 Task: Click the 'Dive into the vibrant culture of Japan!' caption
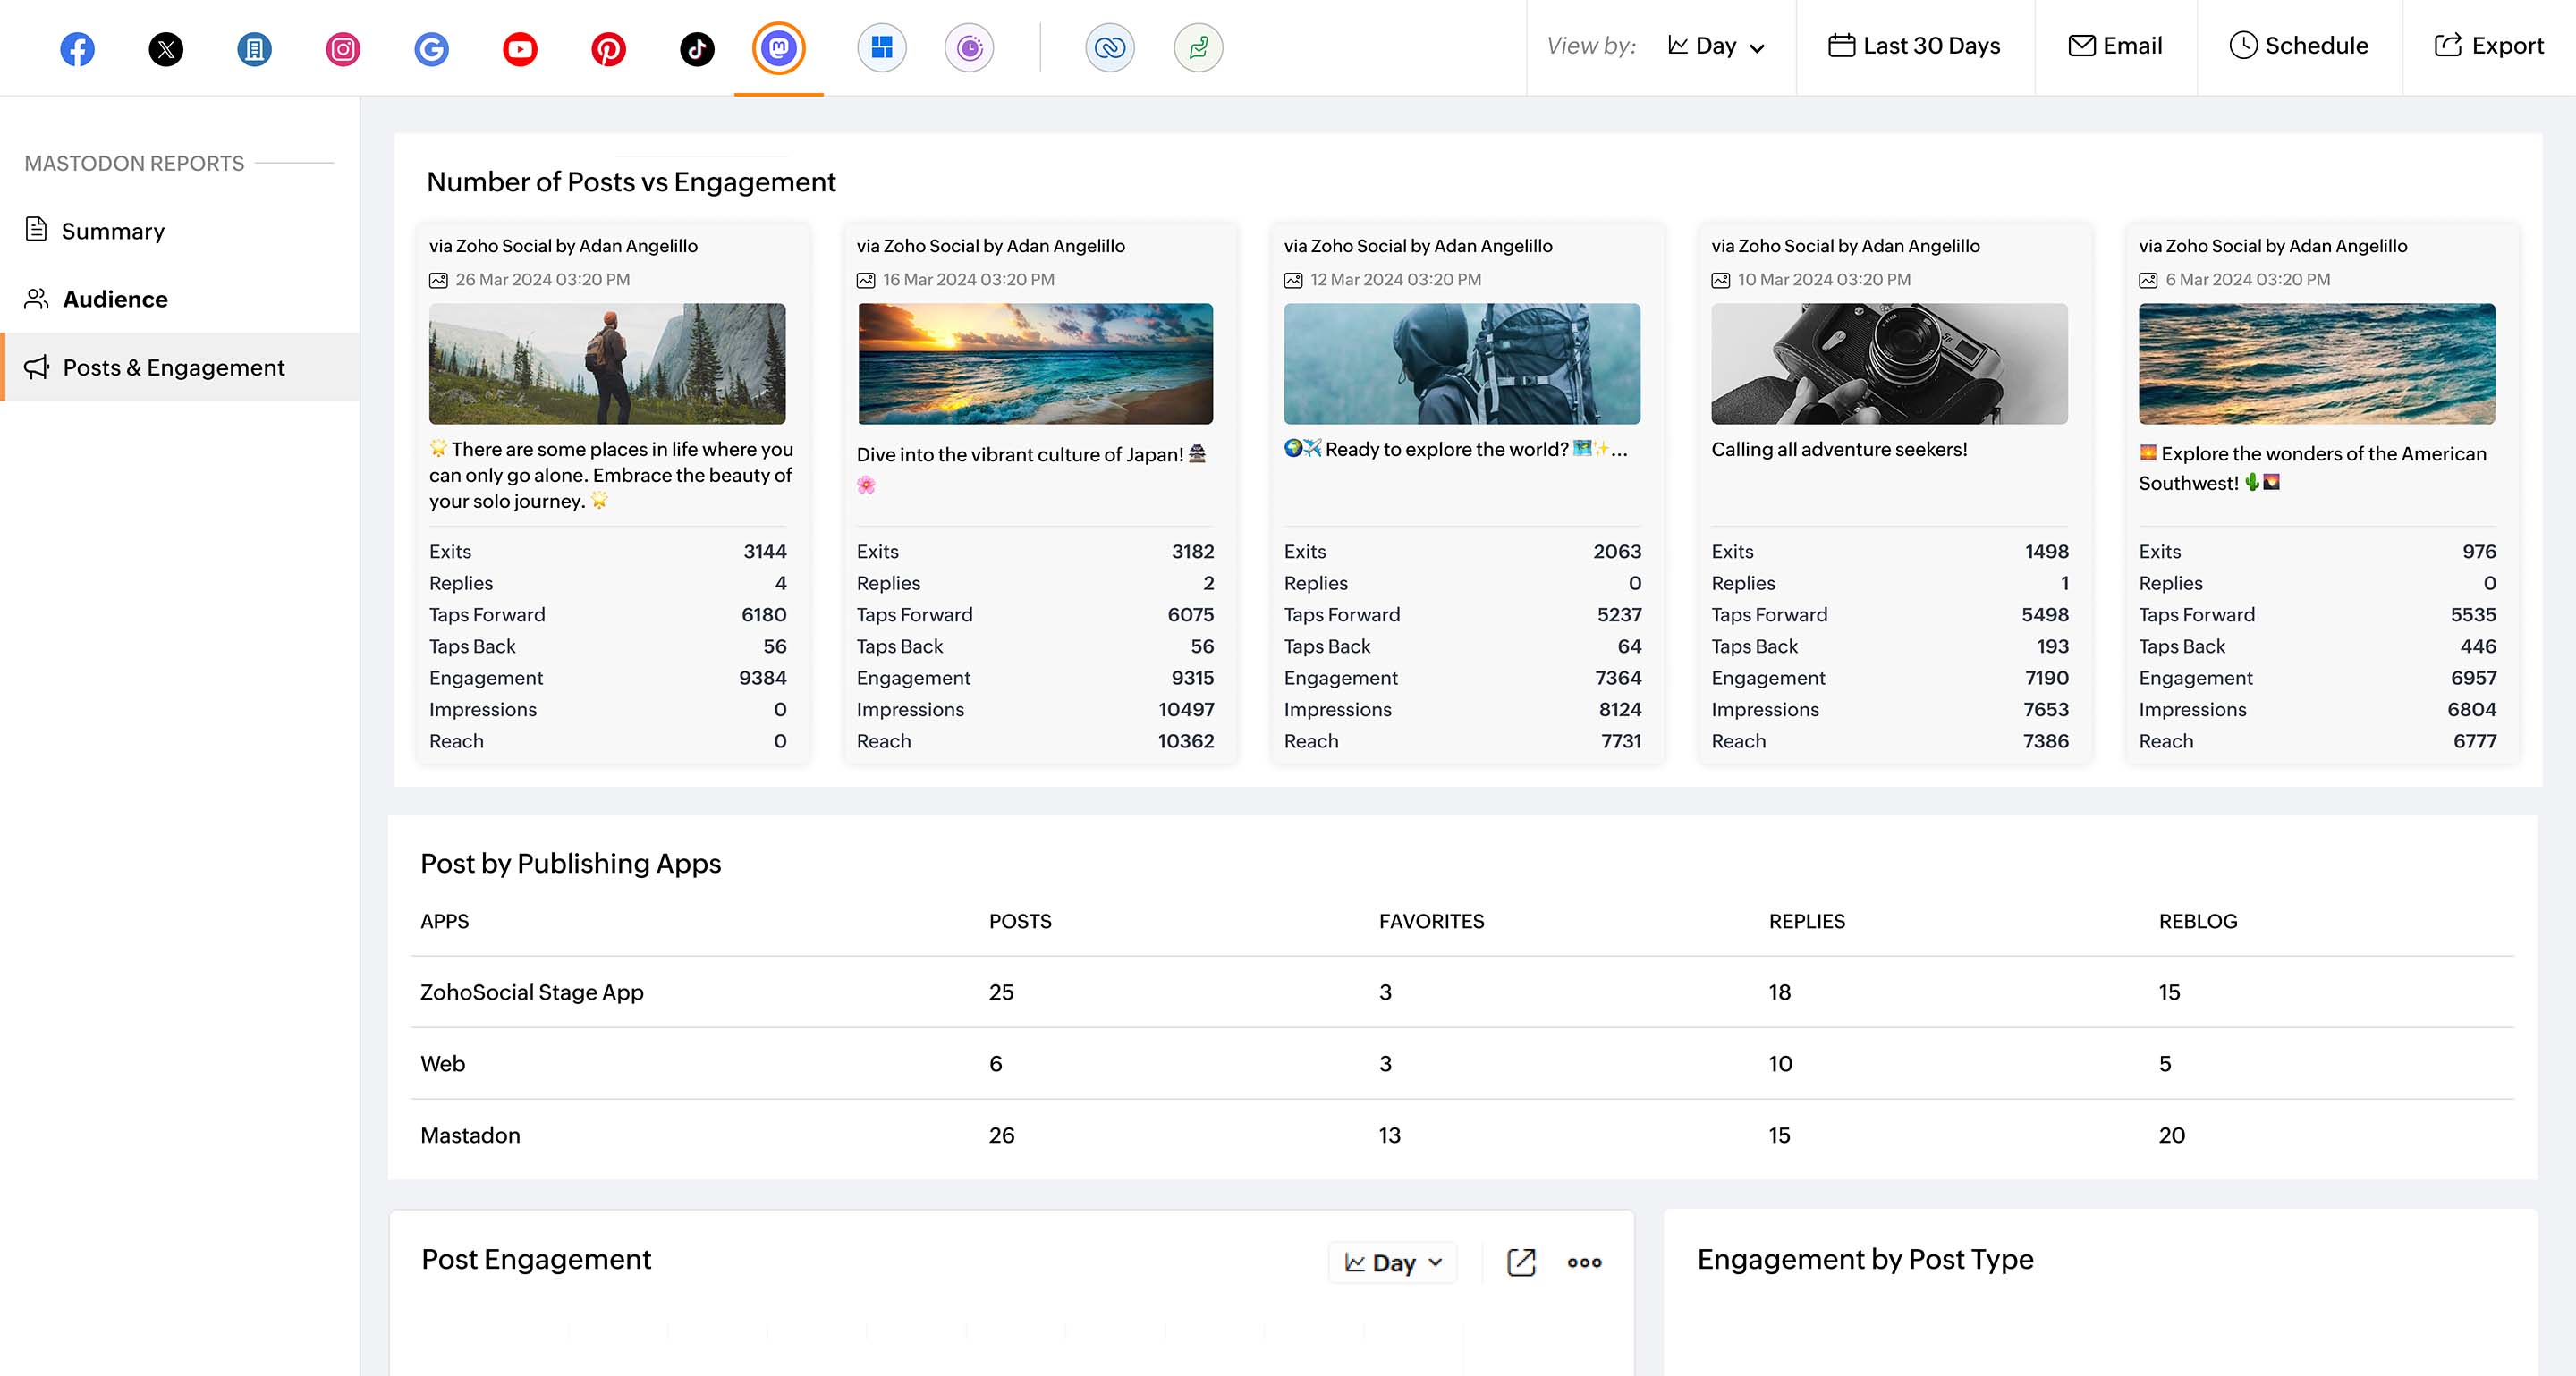1033,468
